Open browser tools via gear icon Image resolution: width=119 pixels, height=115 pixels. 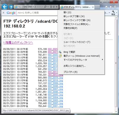click(115, 7)
